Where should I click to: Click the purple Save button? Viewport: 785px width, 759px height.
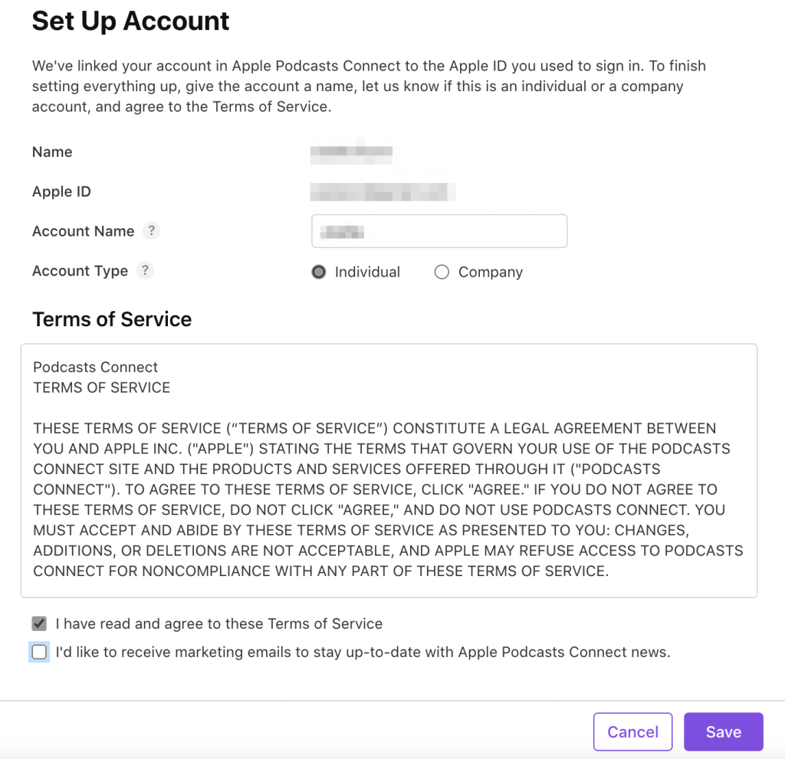[723, 731]
